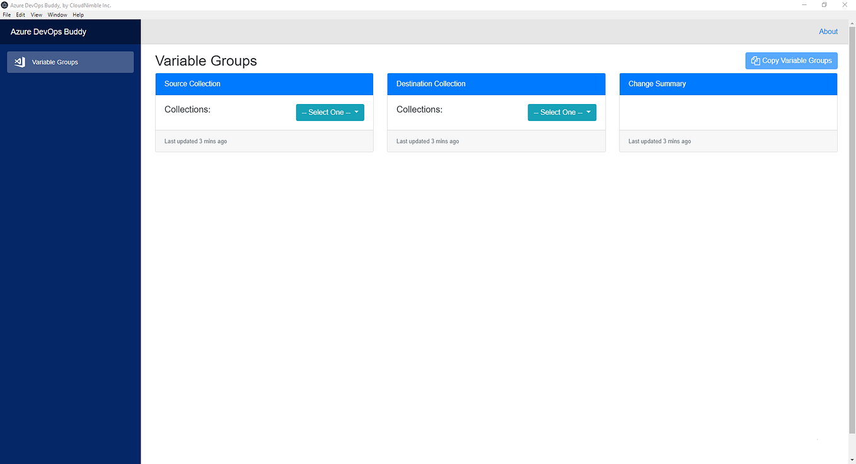
Task: Click the Source Collection panel header
Action: coord(264,84)
